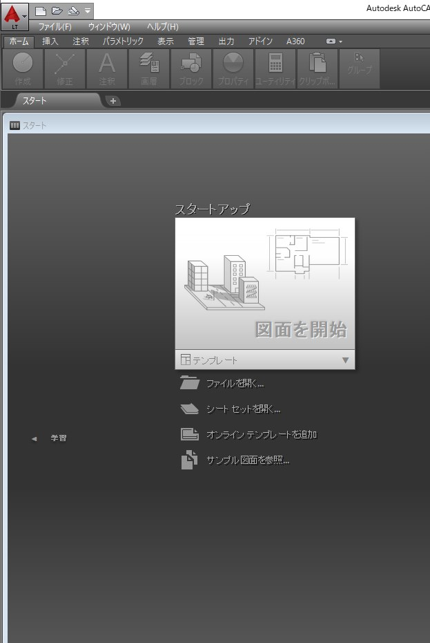Image resolution: width=430 pixels, height=643 pixels.
Task: Switch to the パラメトリック ribbon tab
Action: tap(123, 41)
